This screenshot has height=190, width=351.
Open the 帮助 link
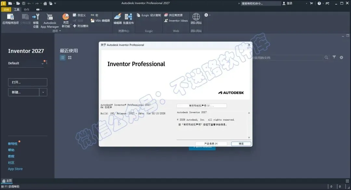(x=11, y=150)
